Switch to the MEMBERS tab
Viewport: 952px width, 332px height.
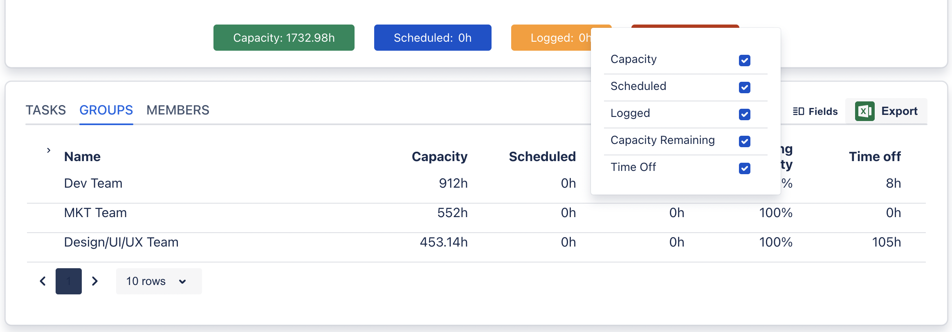tap(178, 110)
